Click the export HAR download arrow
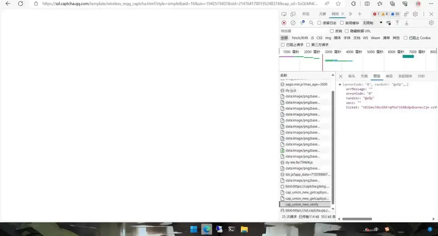Screen dimensions: 438x236 406,23
